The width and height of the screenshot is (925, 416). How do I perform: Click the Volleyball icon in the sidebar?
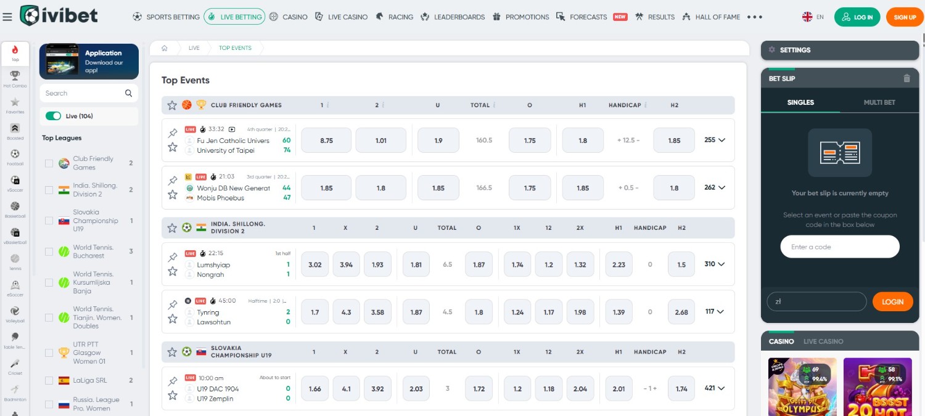[x=15, y=311]
